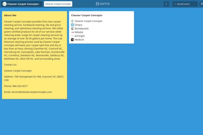Click the phone number 980-202-0577
This screenshot has width=203, height=135.
(20, 86)
